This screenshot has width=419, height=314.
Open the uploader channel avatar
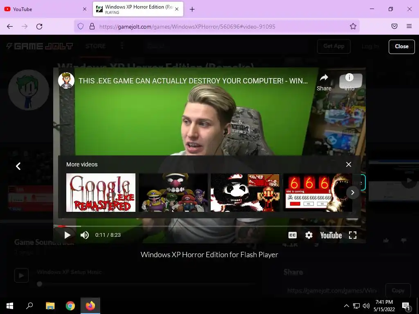coord(66,81)
